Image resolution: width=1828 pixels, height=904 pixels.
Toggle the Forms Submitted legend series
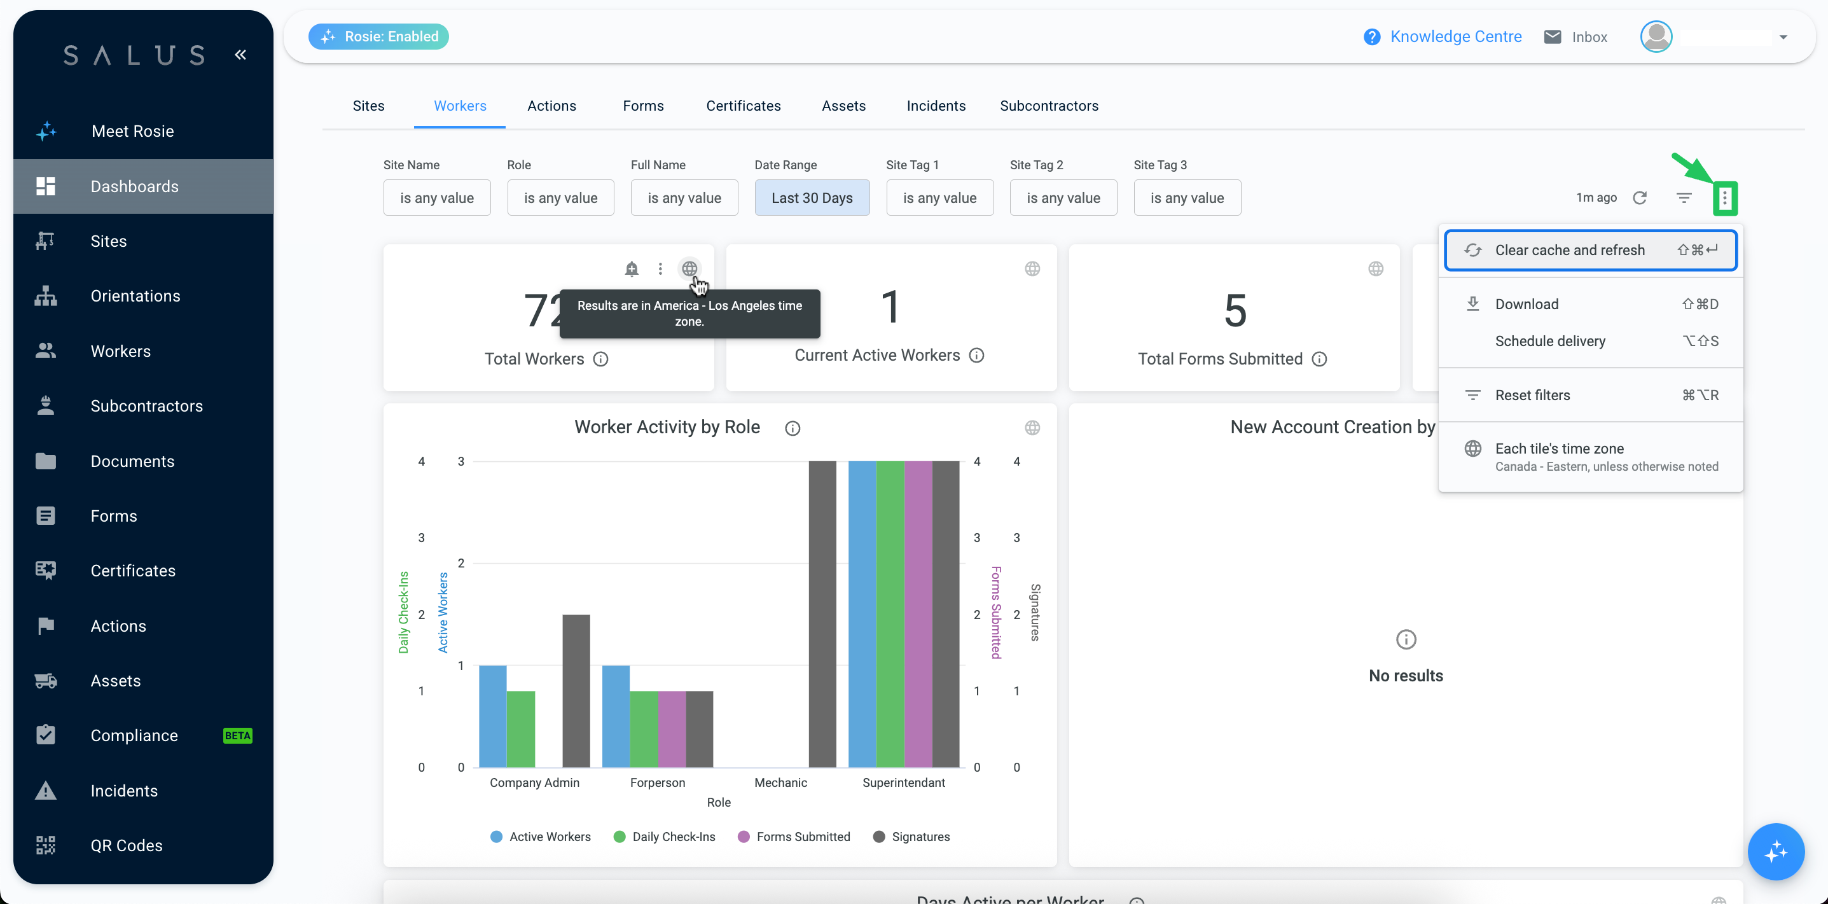coord(794,837)
